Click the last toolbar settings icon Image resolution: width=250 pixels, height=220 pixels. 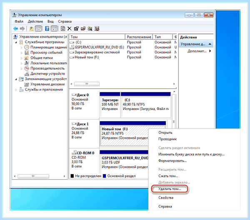pyautogui.click(x=97, y=29)
